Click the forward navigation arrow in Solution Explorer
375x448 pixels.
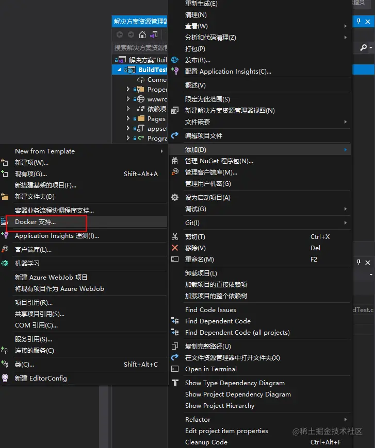click(x=131, y=35)
